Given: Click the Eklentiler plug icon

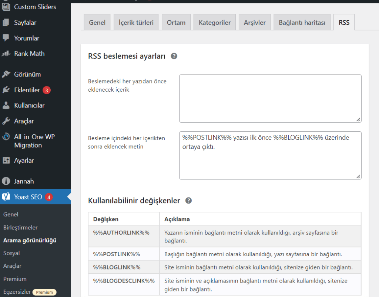Looking at the screenshot, I should point(6,90).
